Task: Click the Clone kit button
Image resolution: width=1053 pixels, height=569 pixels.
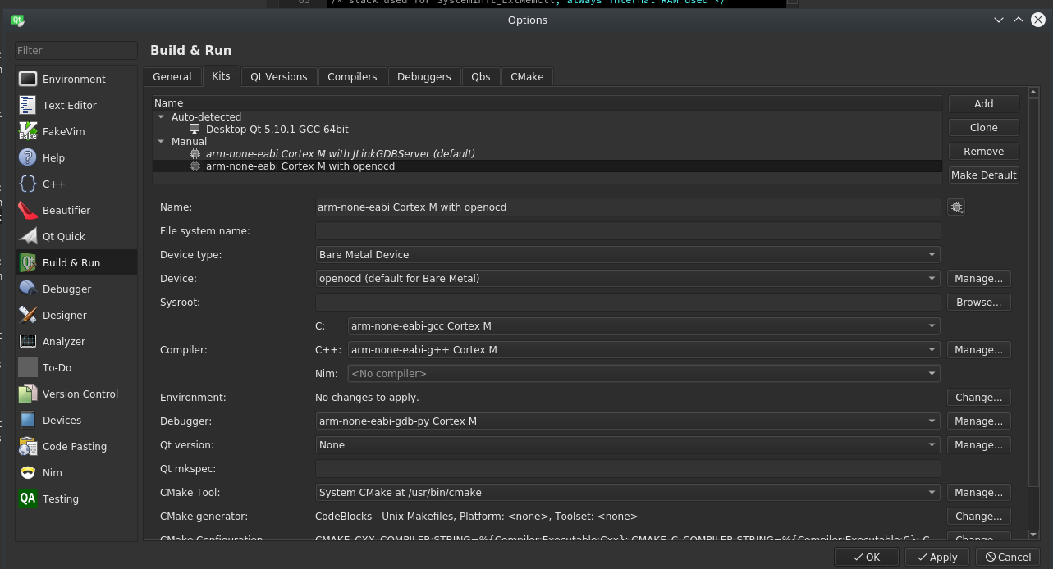Action: pyautogui.click(x=984, y=128)
